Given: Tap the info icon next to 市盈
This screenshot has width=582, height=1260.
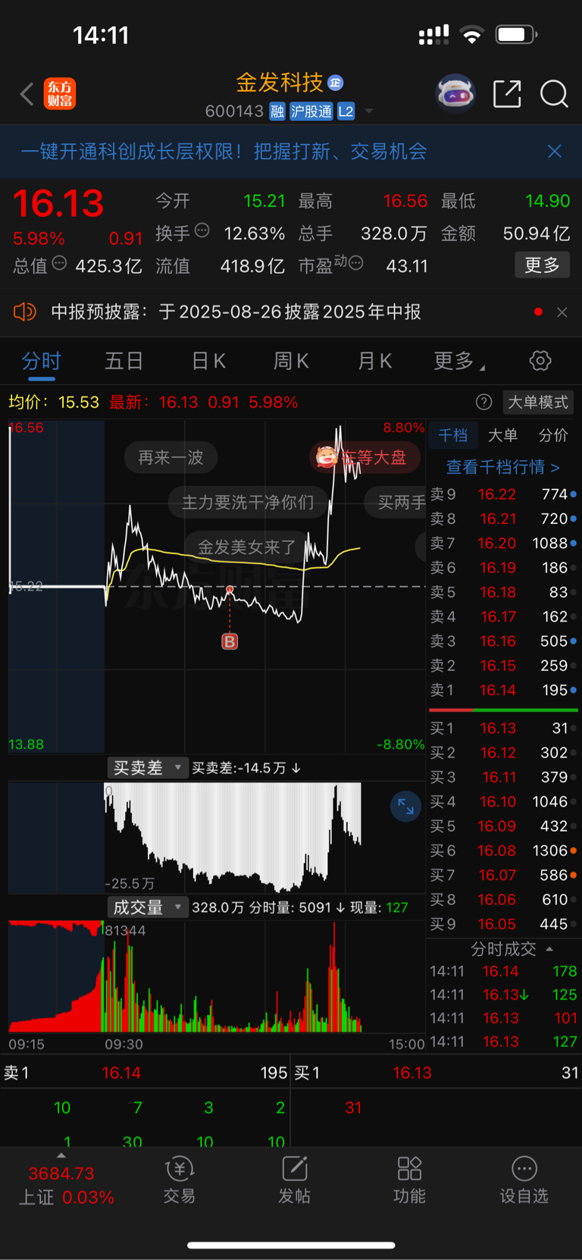Looking at the screenshot, I should 356,263.
